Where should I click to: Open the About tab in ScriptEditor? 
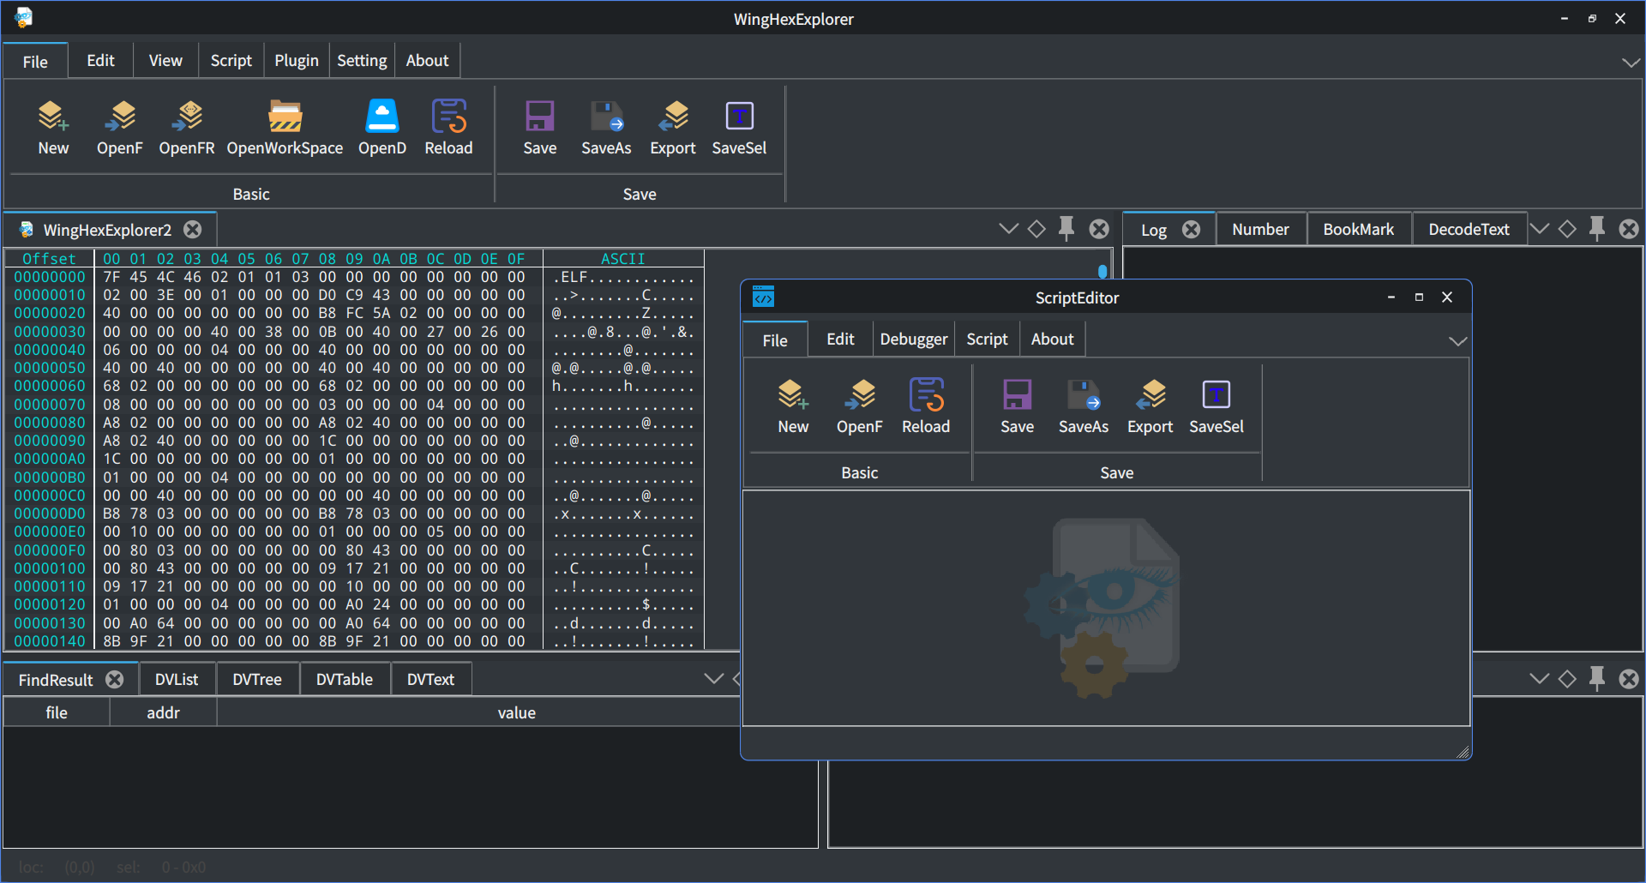(x=1053, y=339)
